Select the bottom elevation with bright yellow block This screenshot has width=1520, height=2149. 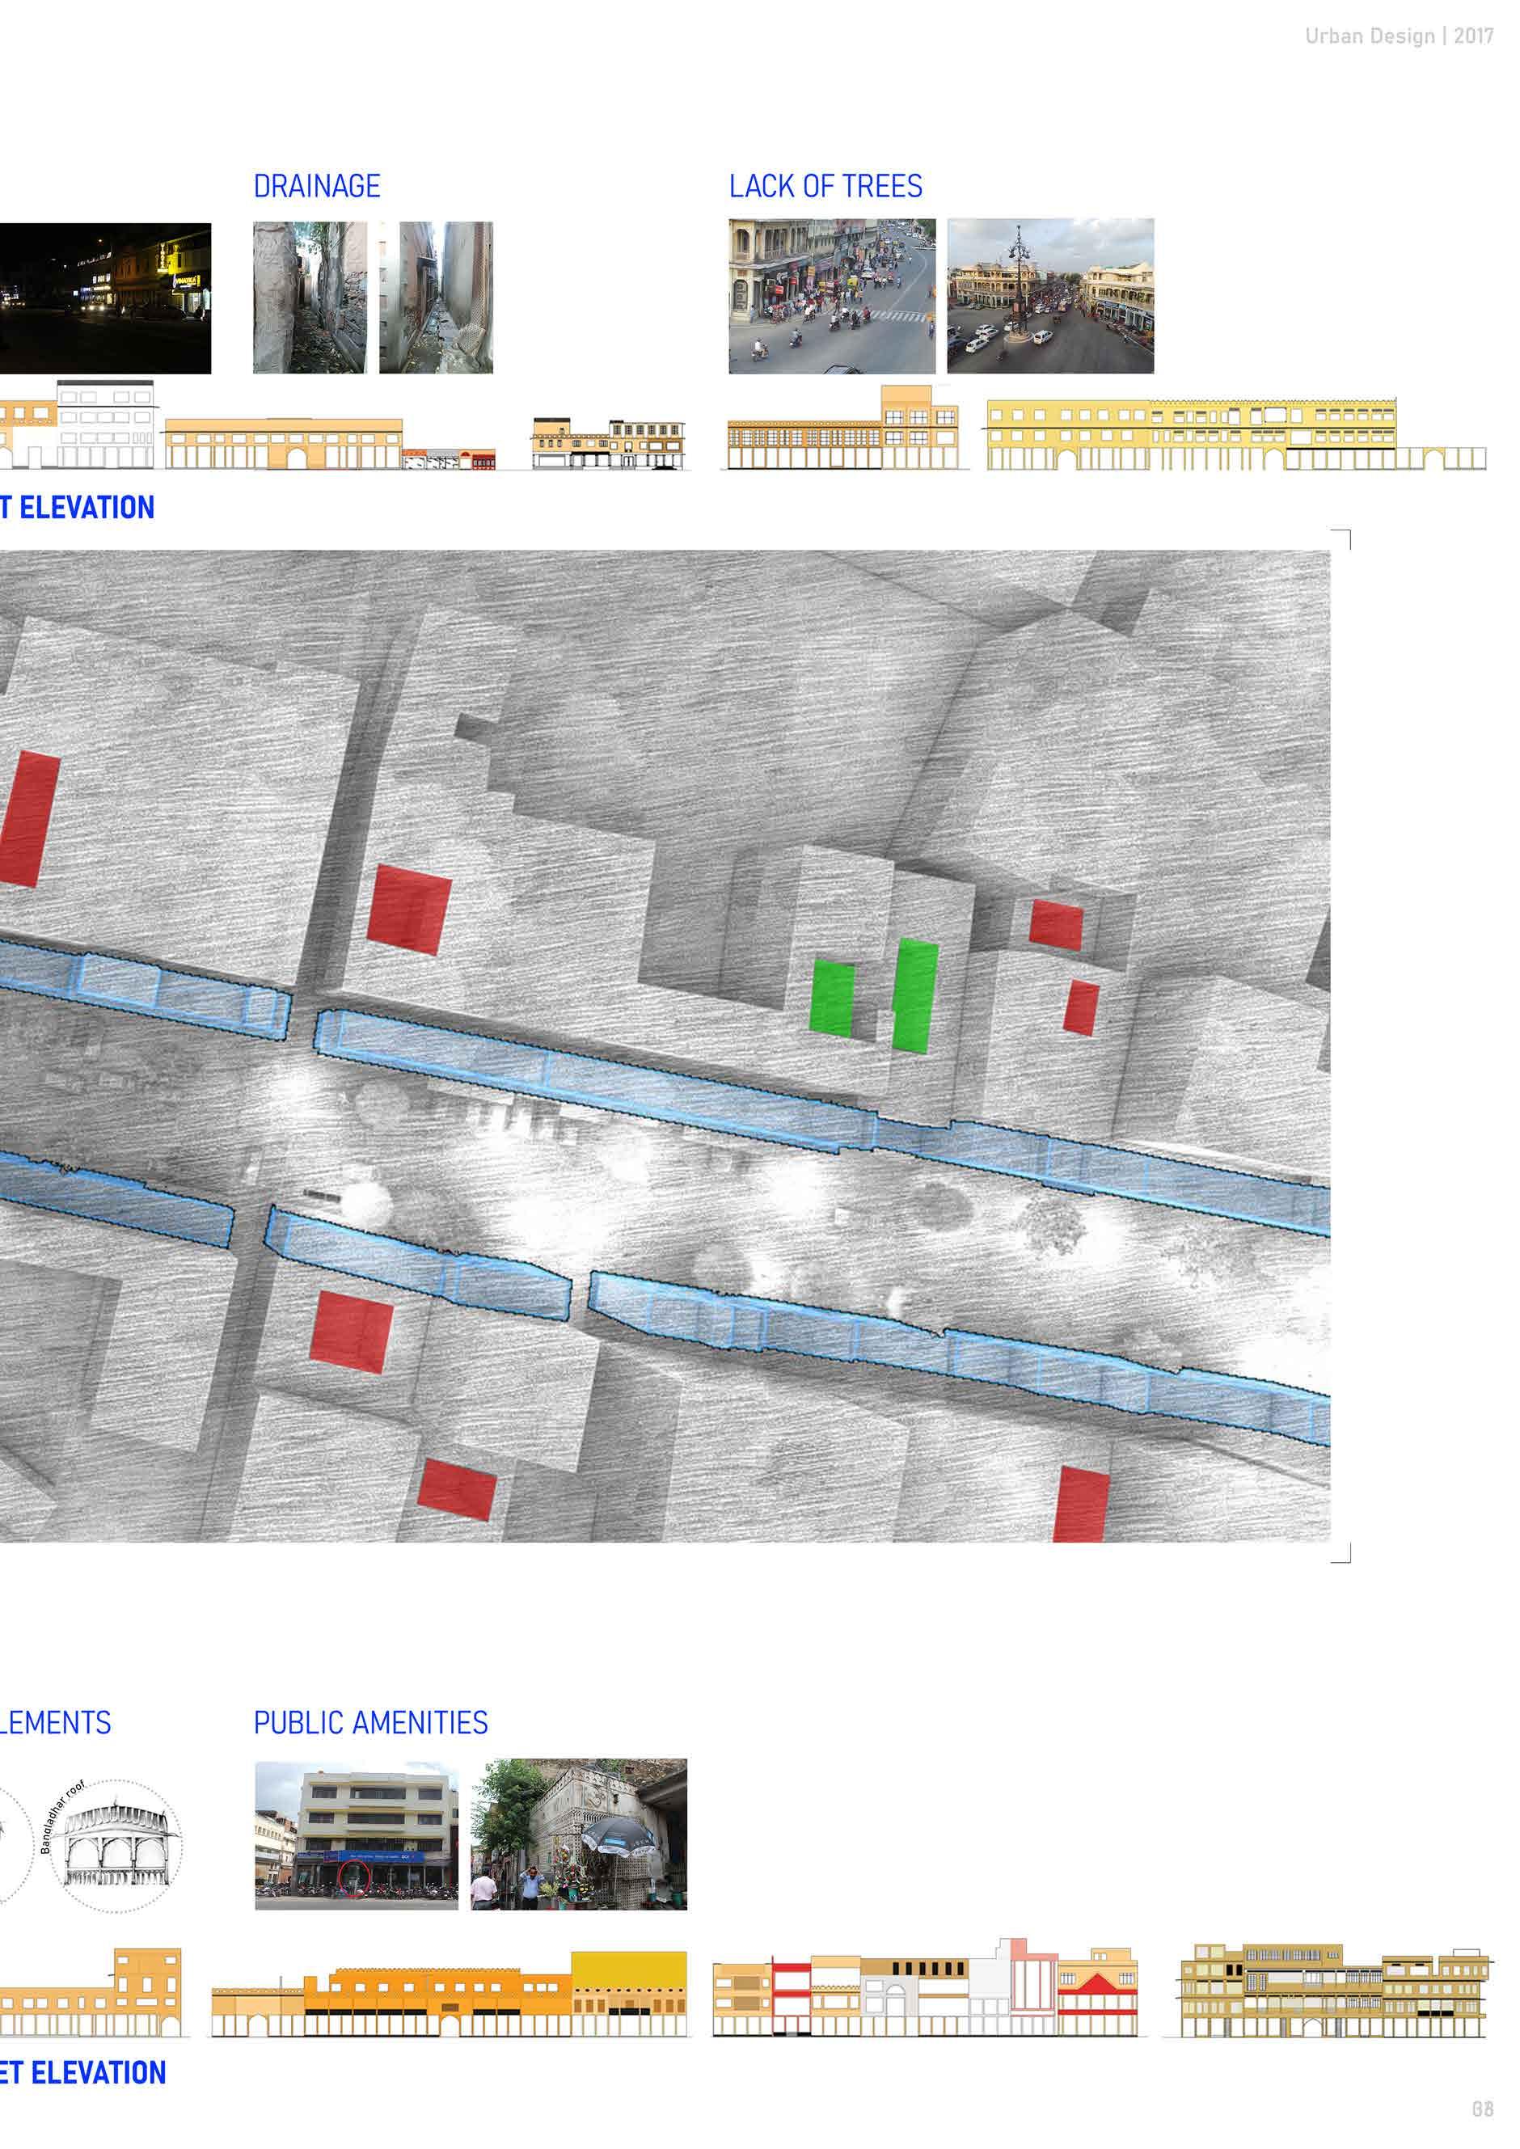point(450,1994)
